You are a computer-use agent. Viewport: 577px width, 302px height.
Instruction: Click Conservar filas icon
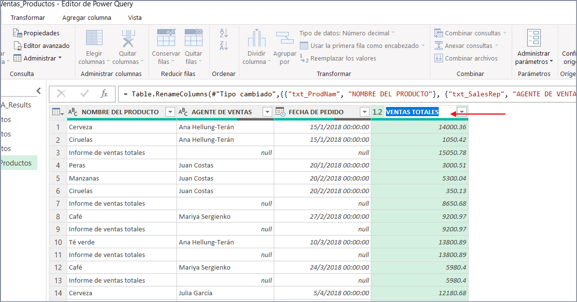pyautogui.click(x=166, y=37)
